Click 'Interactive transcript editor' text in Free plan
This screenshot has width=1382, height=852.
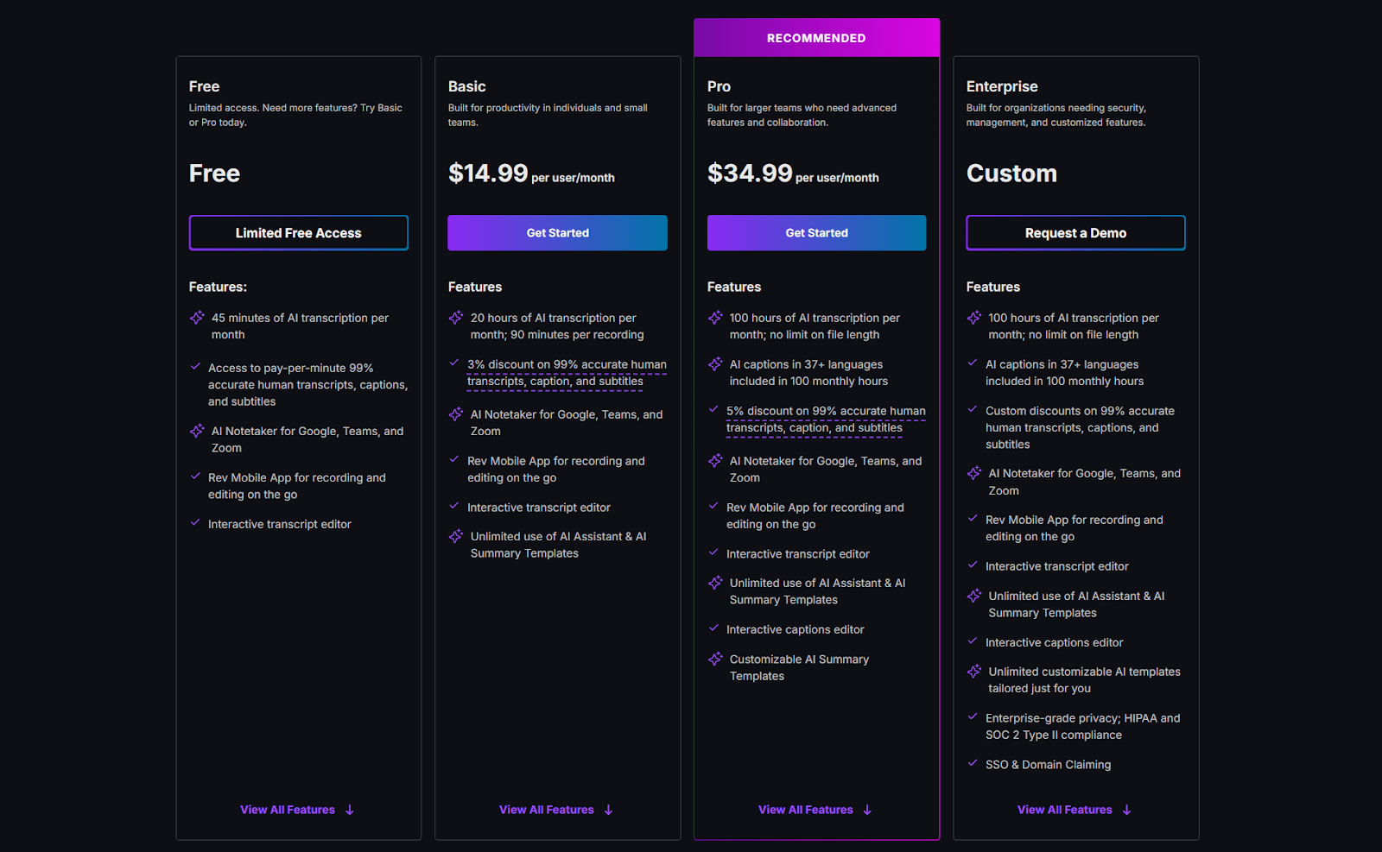click(279, 525)
